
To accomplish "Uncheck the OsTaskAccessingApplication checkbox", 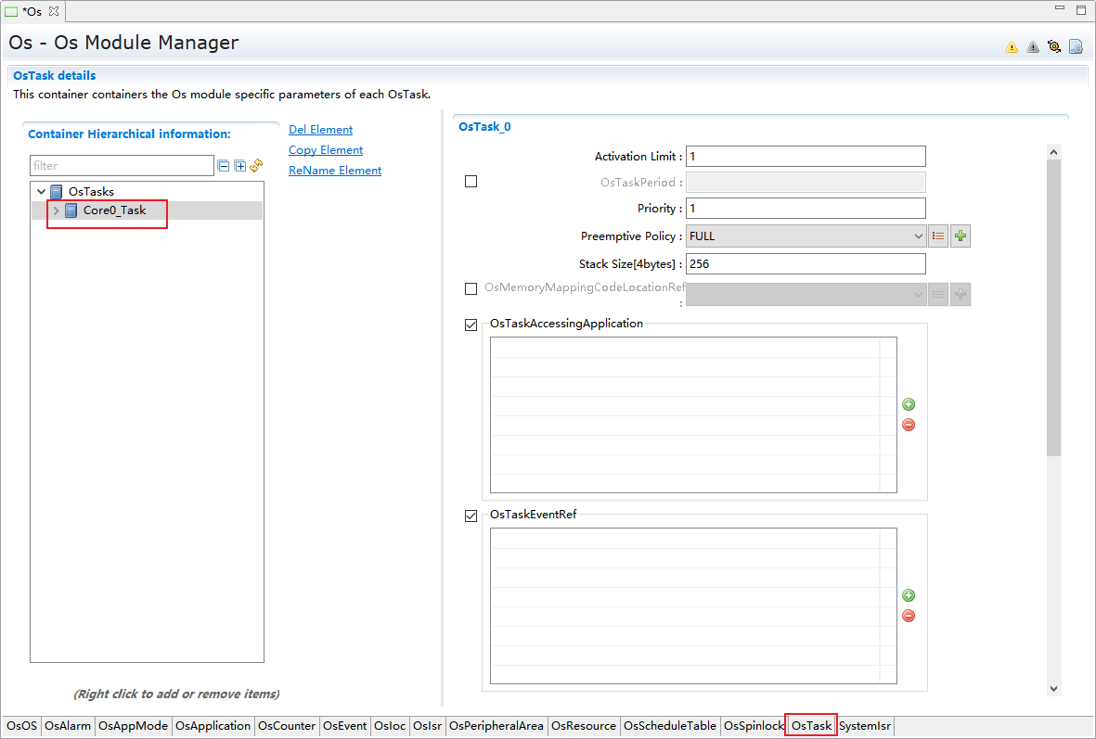I will [471, 325].
